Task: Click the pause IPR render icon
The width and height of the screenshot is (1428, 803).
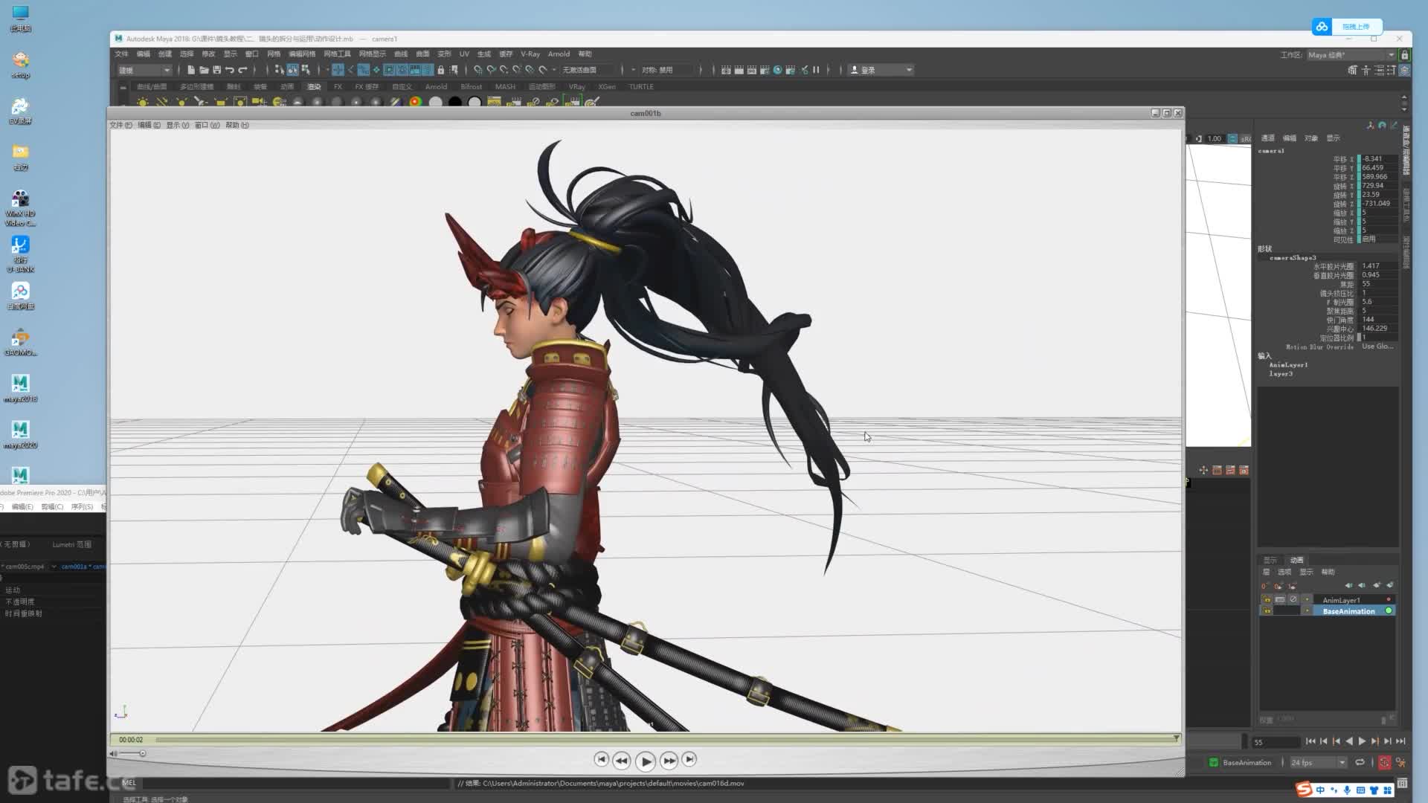Action: click(816, 70)
